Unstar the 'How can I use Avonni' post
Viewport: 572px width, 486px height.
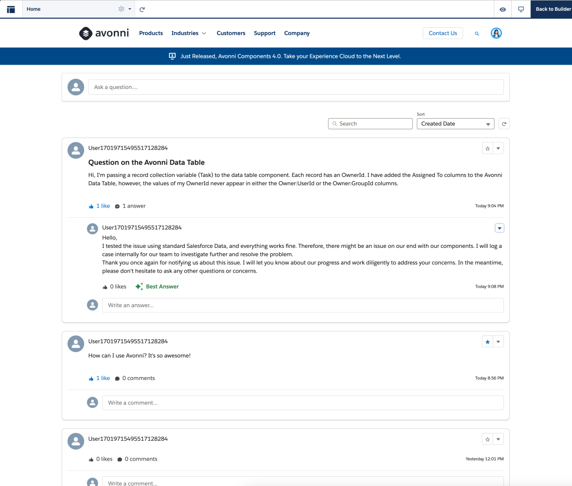click(x=487, y=342)
